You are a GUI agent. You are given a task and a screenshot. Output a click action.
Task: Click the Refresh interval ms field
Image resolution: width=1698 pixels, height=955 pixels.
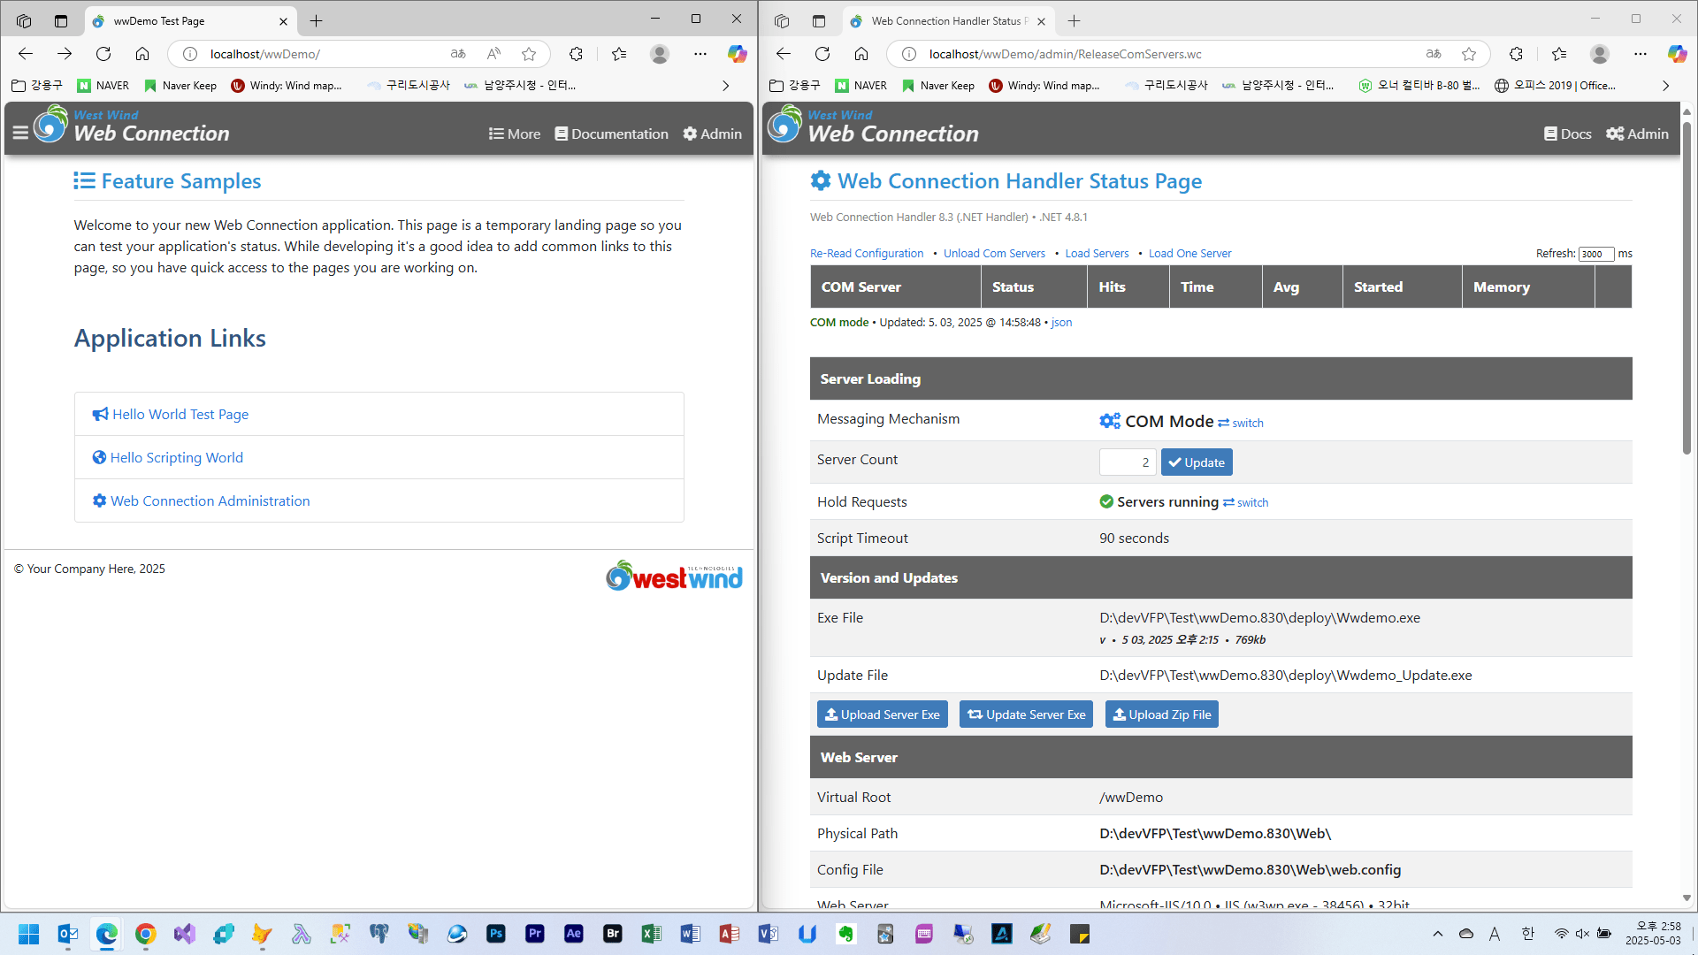pos(1596,254)
